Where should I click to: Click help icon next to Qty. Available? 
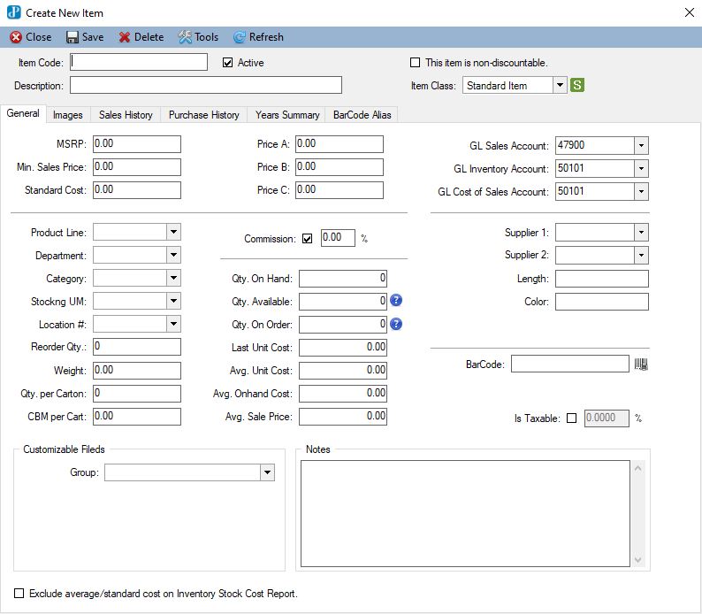(396, 301)
